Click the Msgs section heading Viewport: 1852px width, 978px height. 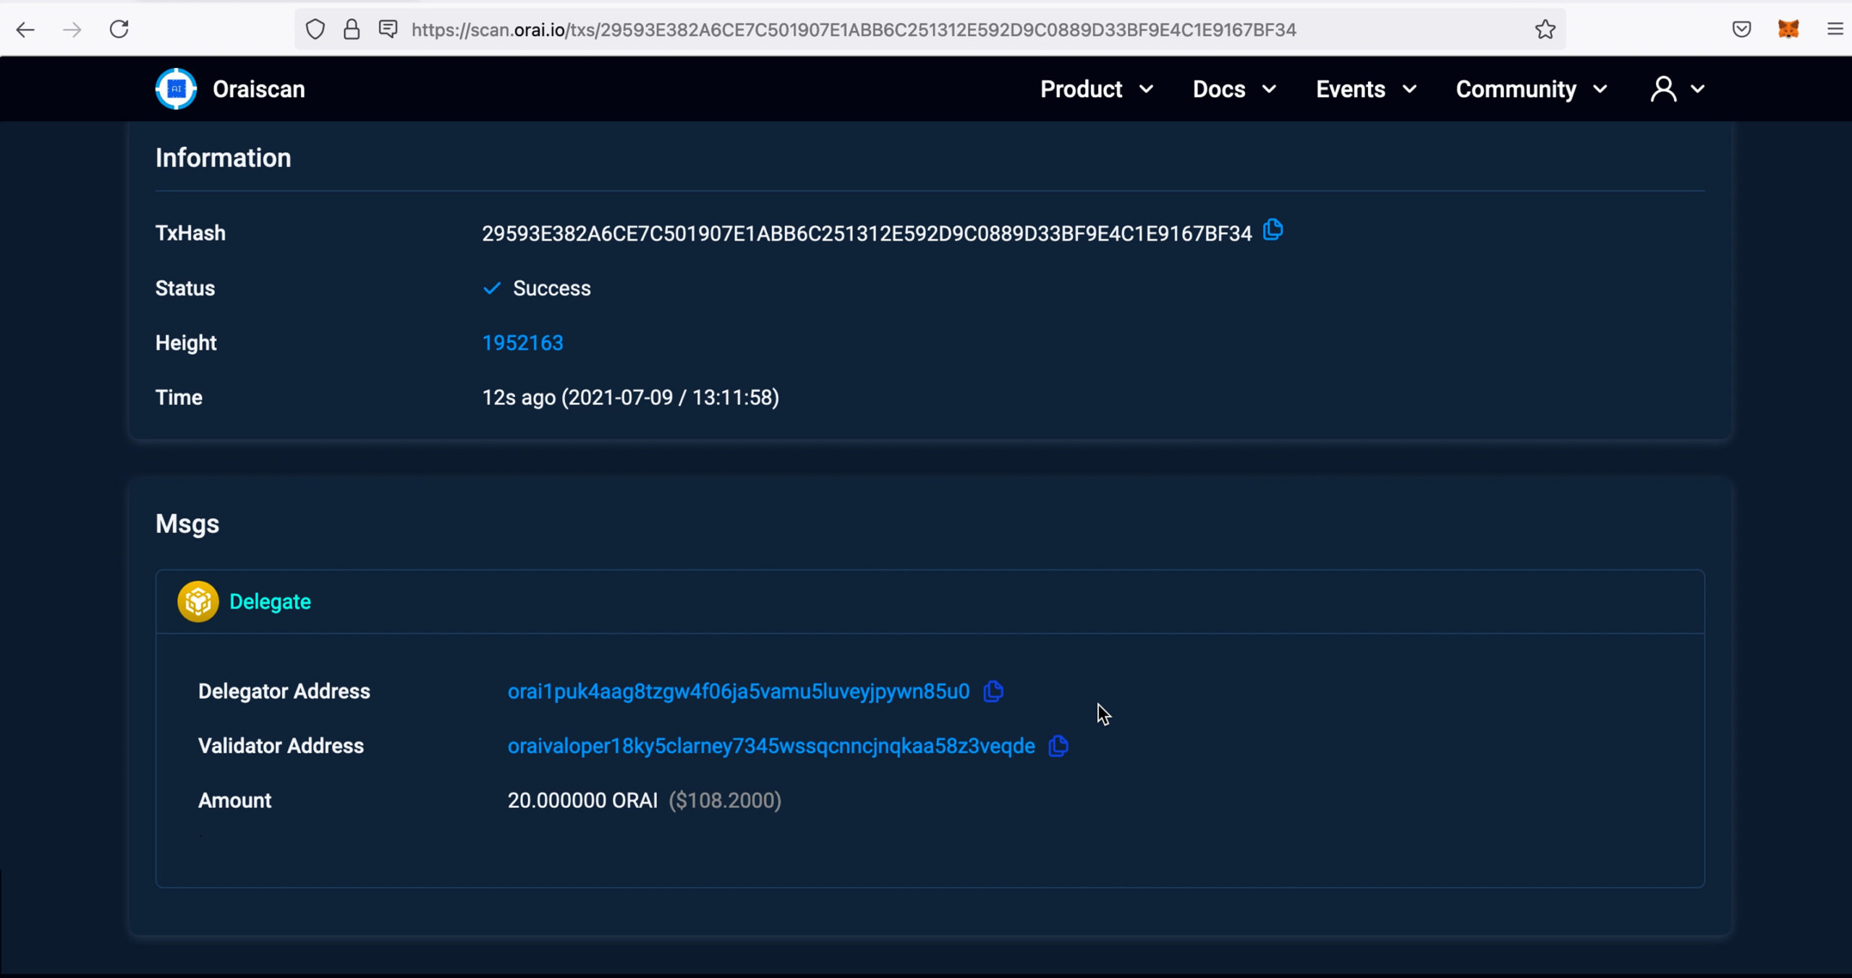point(187,524)
